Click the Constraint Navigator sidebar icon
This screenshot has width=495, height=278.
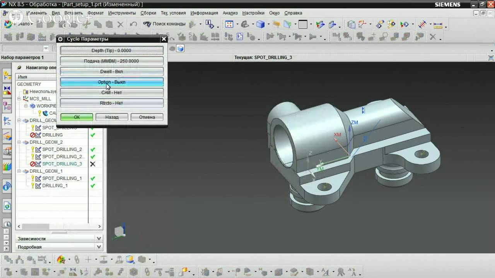click(7, 91)
